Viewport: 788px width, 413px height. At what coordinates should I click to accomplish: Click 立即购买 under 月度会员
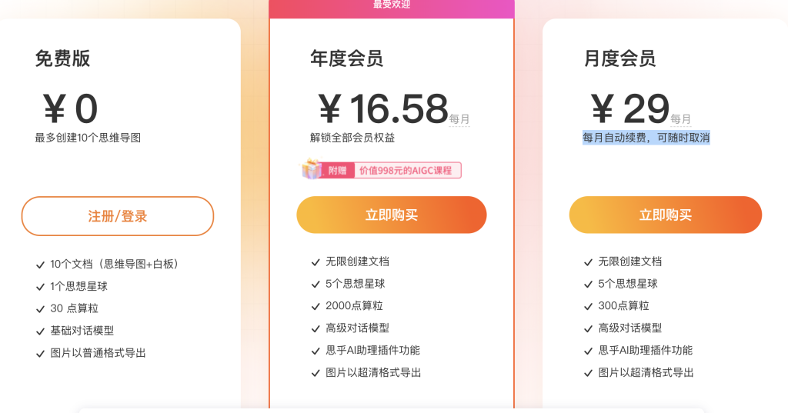coord(666,215)
